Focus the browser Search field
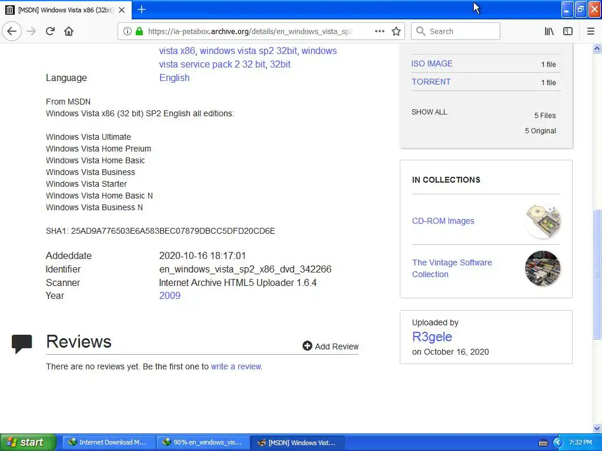602x451 pixels. (456, 31)
